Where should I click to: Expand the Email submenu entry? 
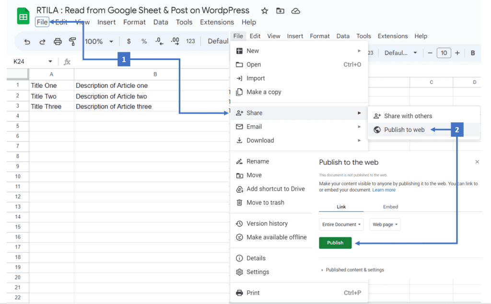tap(299, 127)
